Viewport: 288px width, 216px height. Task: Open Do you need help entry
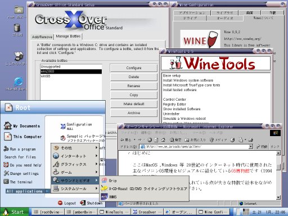click(22, 165)
